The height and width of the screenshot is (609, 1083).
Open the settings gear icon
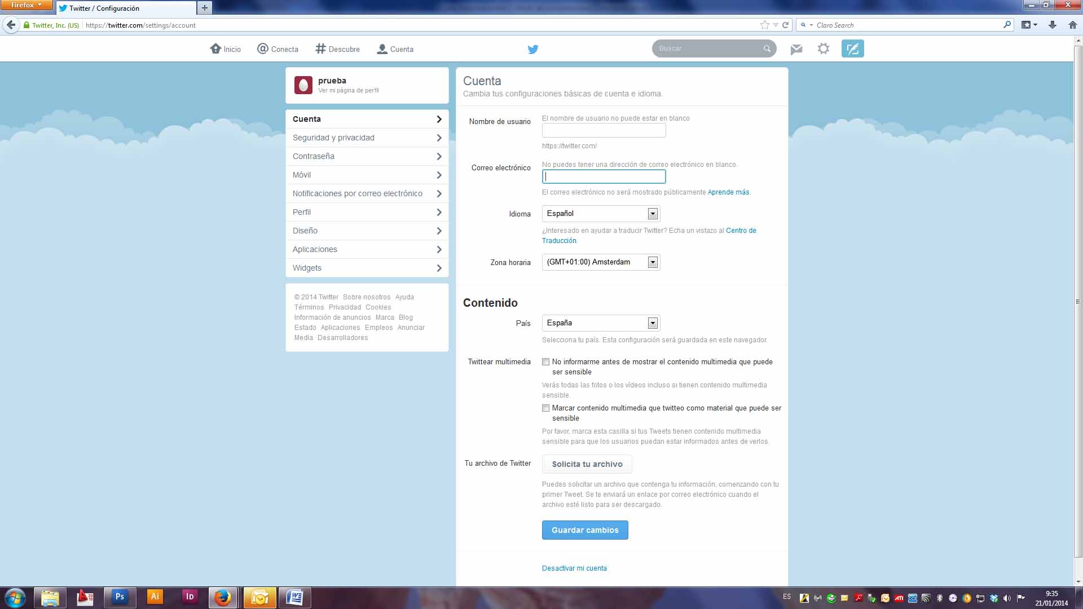tap(823, 48)
